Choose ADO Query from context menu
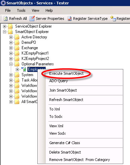Image resolution: width=130 pixels, height=165 pixels. tap(59, 81)
